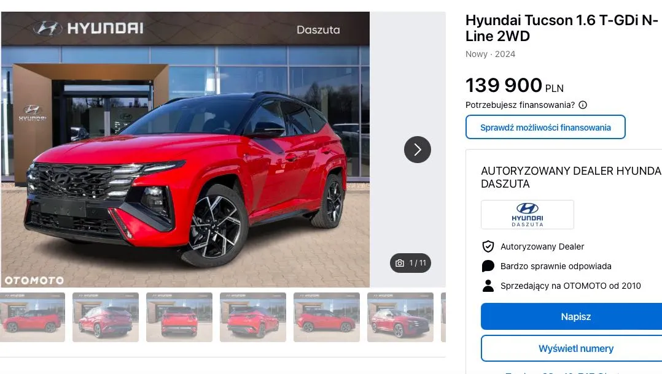Select the first side-view thumbnail
The width and height of the screenshot is (662, 374).
click(x=33, y=317)
